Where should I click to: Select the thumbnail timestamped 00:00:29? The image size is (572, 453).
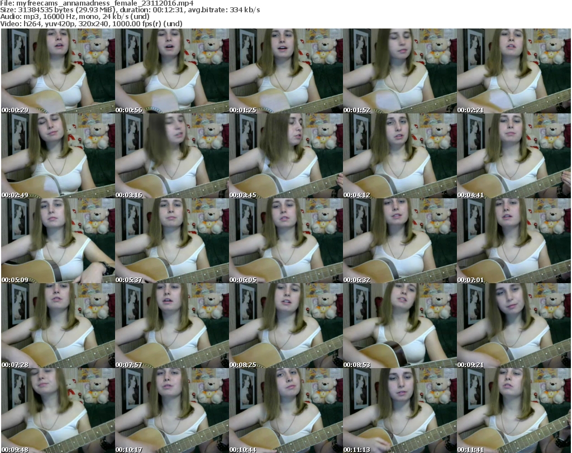[x=58, y=71]
